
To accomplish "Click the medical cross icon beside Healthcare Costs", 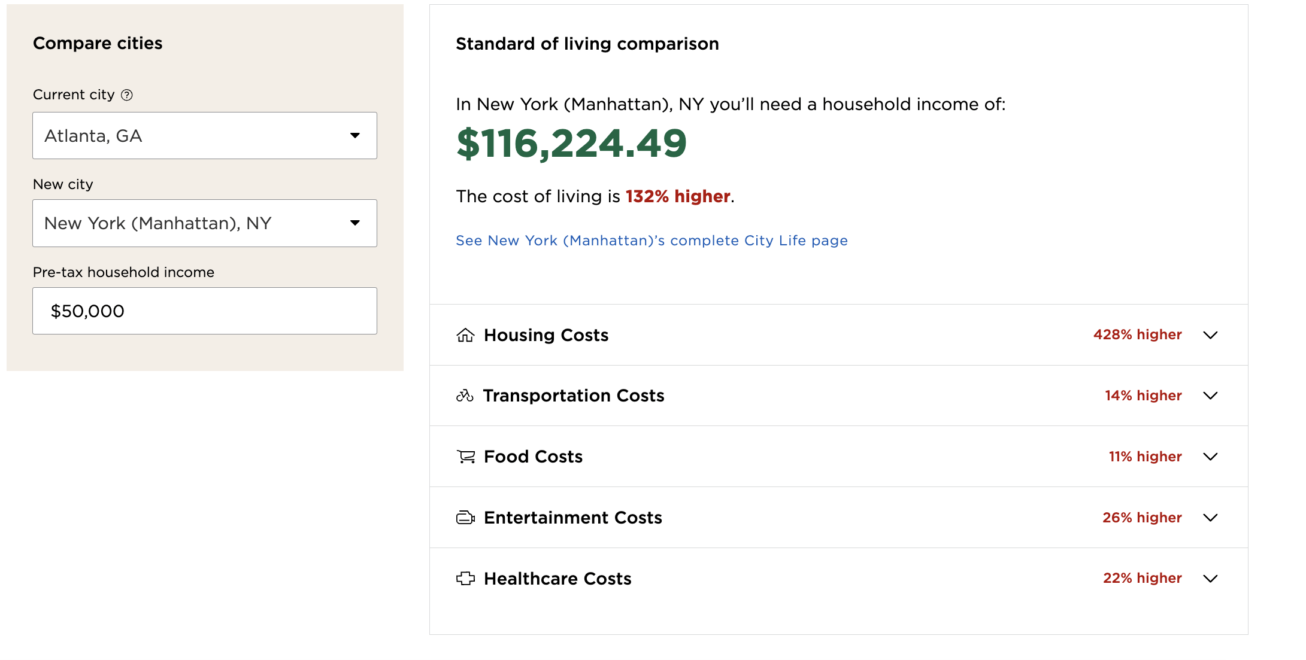I will [x=465, y=579].
